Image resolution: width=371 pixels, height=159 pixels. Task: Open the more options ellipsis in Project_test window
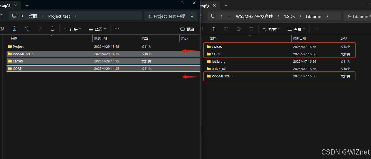pyautogui.click(x=117, y=29)
